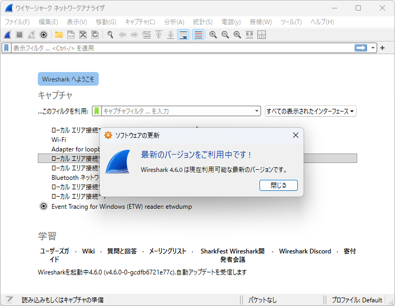Open the SharkFest Wireshark開発者会議 link

(233, 255)
